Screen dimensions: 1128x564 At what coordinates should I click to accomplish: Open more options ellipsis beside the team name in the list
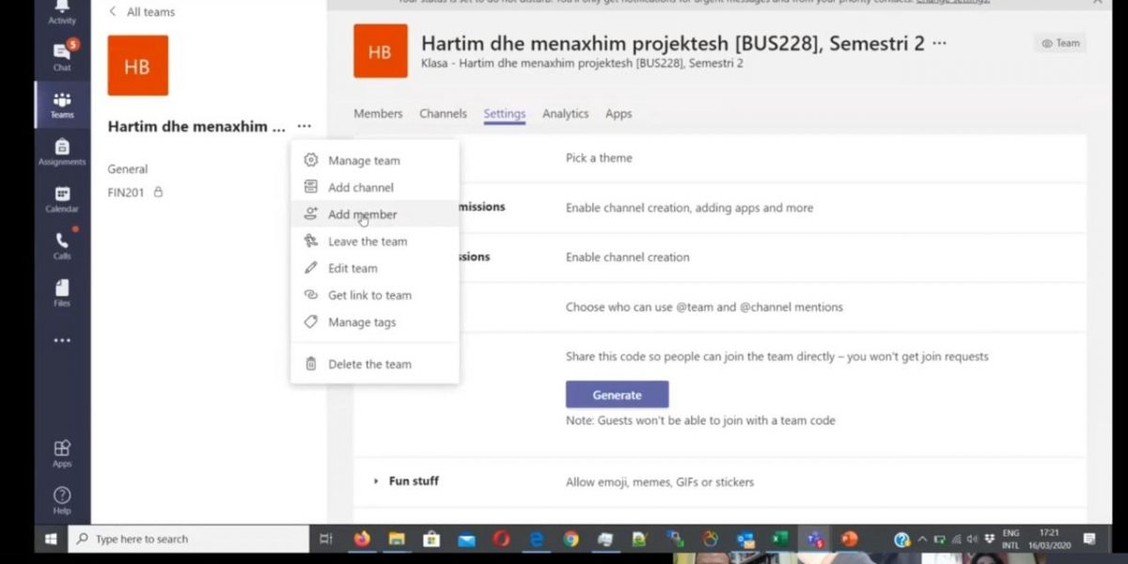(x=304, y=126)
